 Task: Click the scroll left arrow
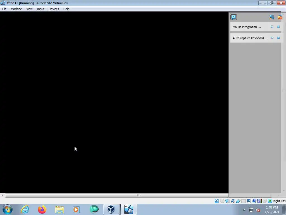pos(2,195)
